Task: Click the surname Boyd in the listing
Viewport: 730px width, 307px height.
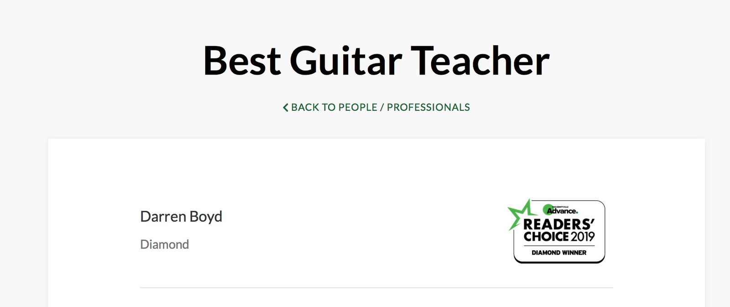Action: (206, 216)
